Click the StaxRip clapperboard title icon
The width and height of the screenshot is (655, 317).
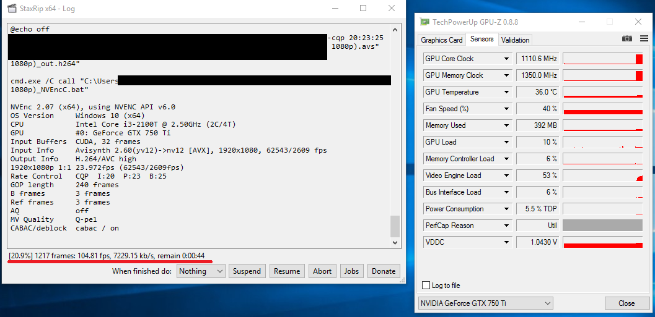12,8
